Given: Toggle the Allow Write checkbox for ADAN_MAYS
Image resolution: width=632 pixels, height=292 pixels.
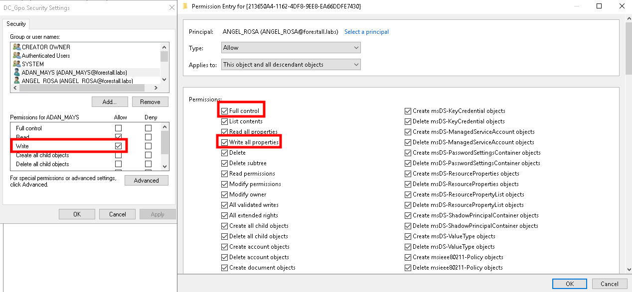Looking at the screenshot, I should 118,146.
